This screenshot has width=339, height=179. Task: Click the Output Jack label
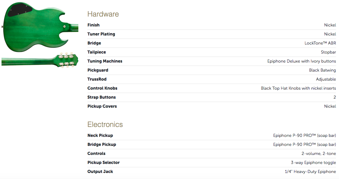coord(100,171)
